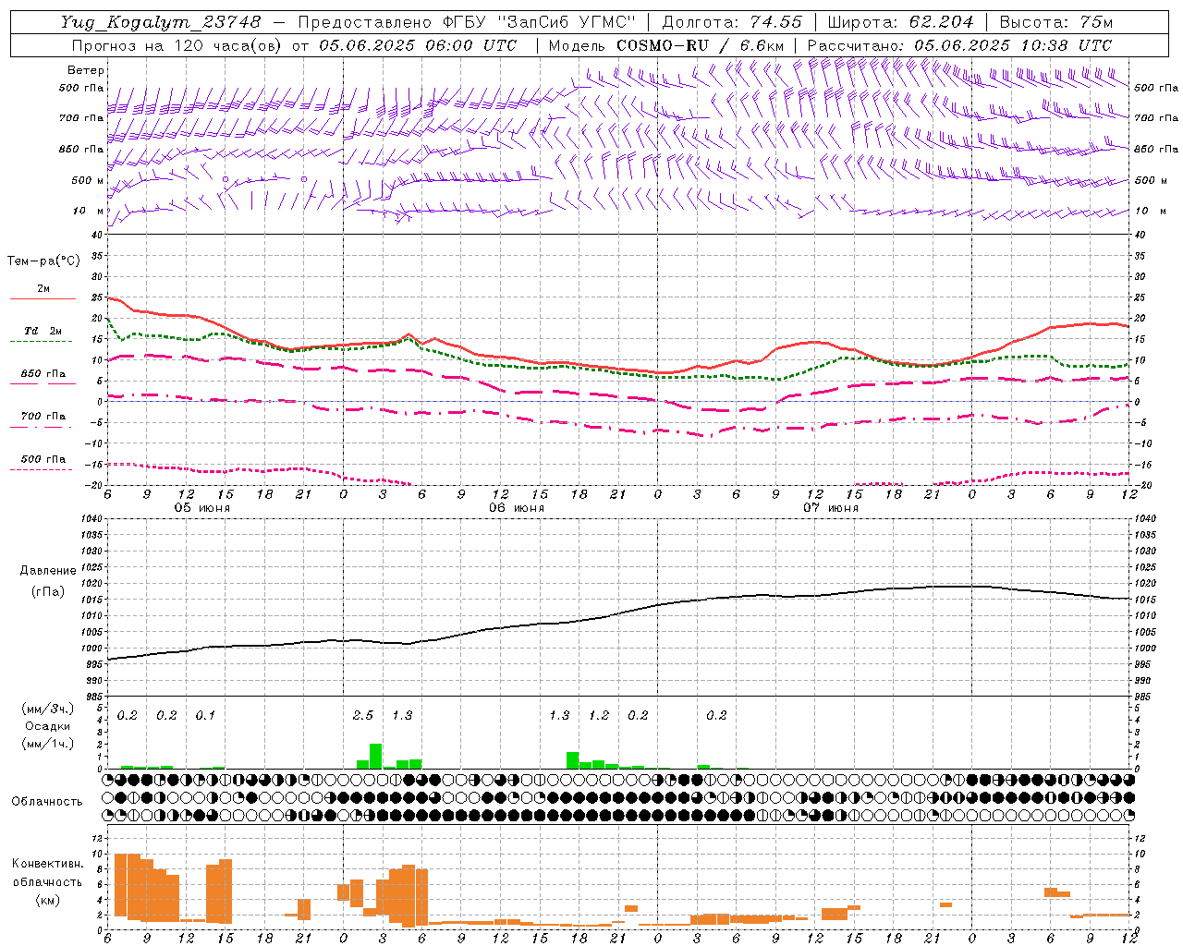Click the Тем-ра(°C) axis label

point(43,261)
